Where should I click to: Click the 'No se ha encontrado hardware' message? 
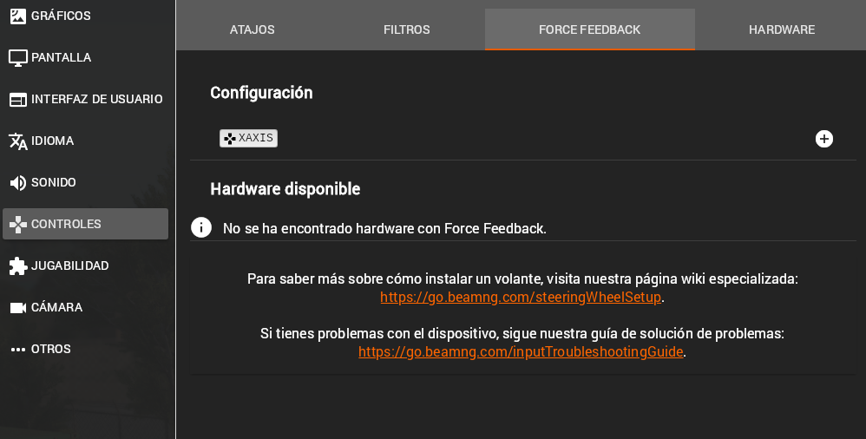point(384,229)
